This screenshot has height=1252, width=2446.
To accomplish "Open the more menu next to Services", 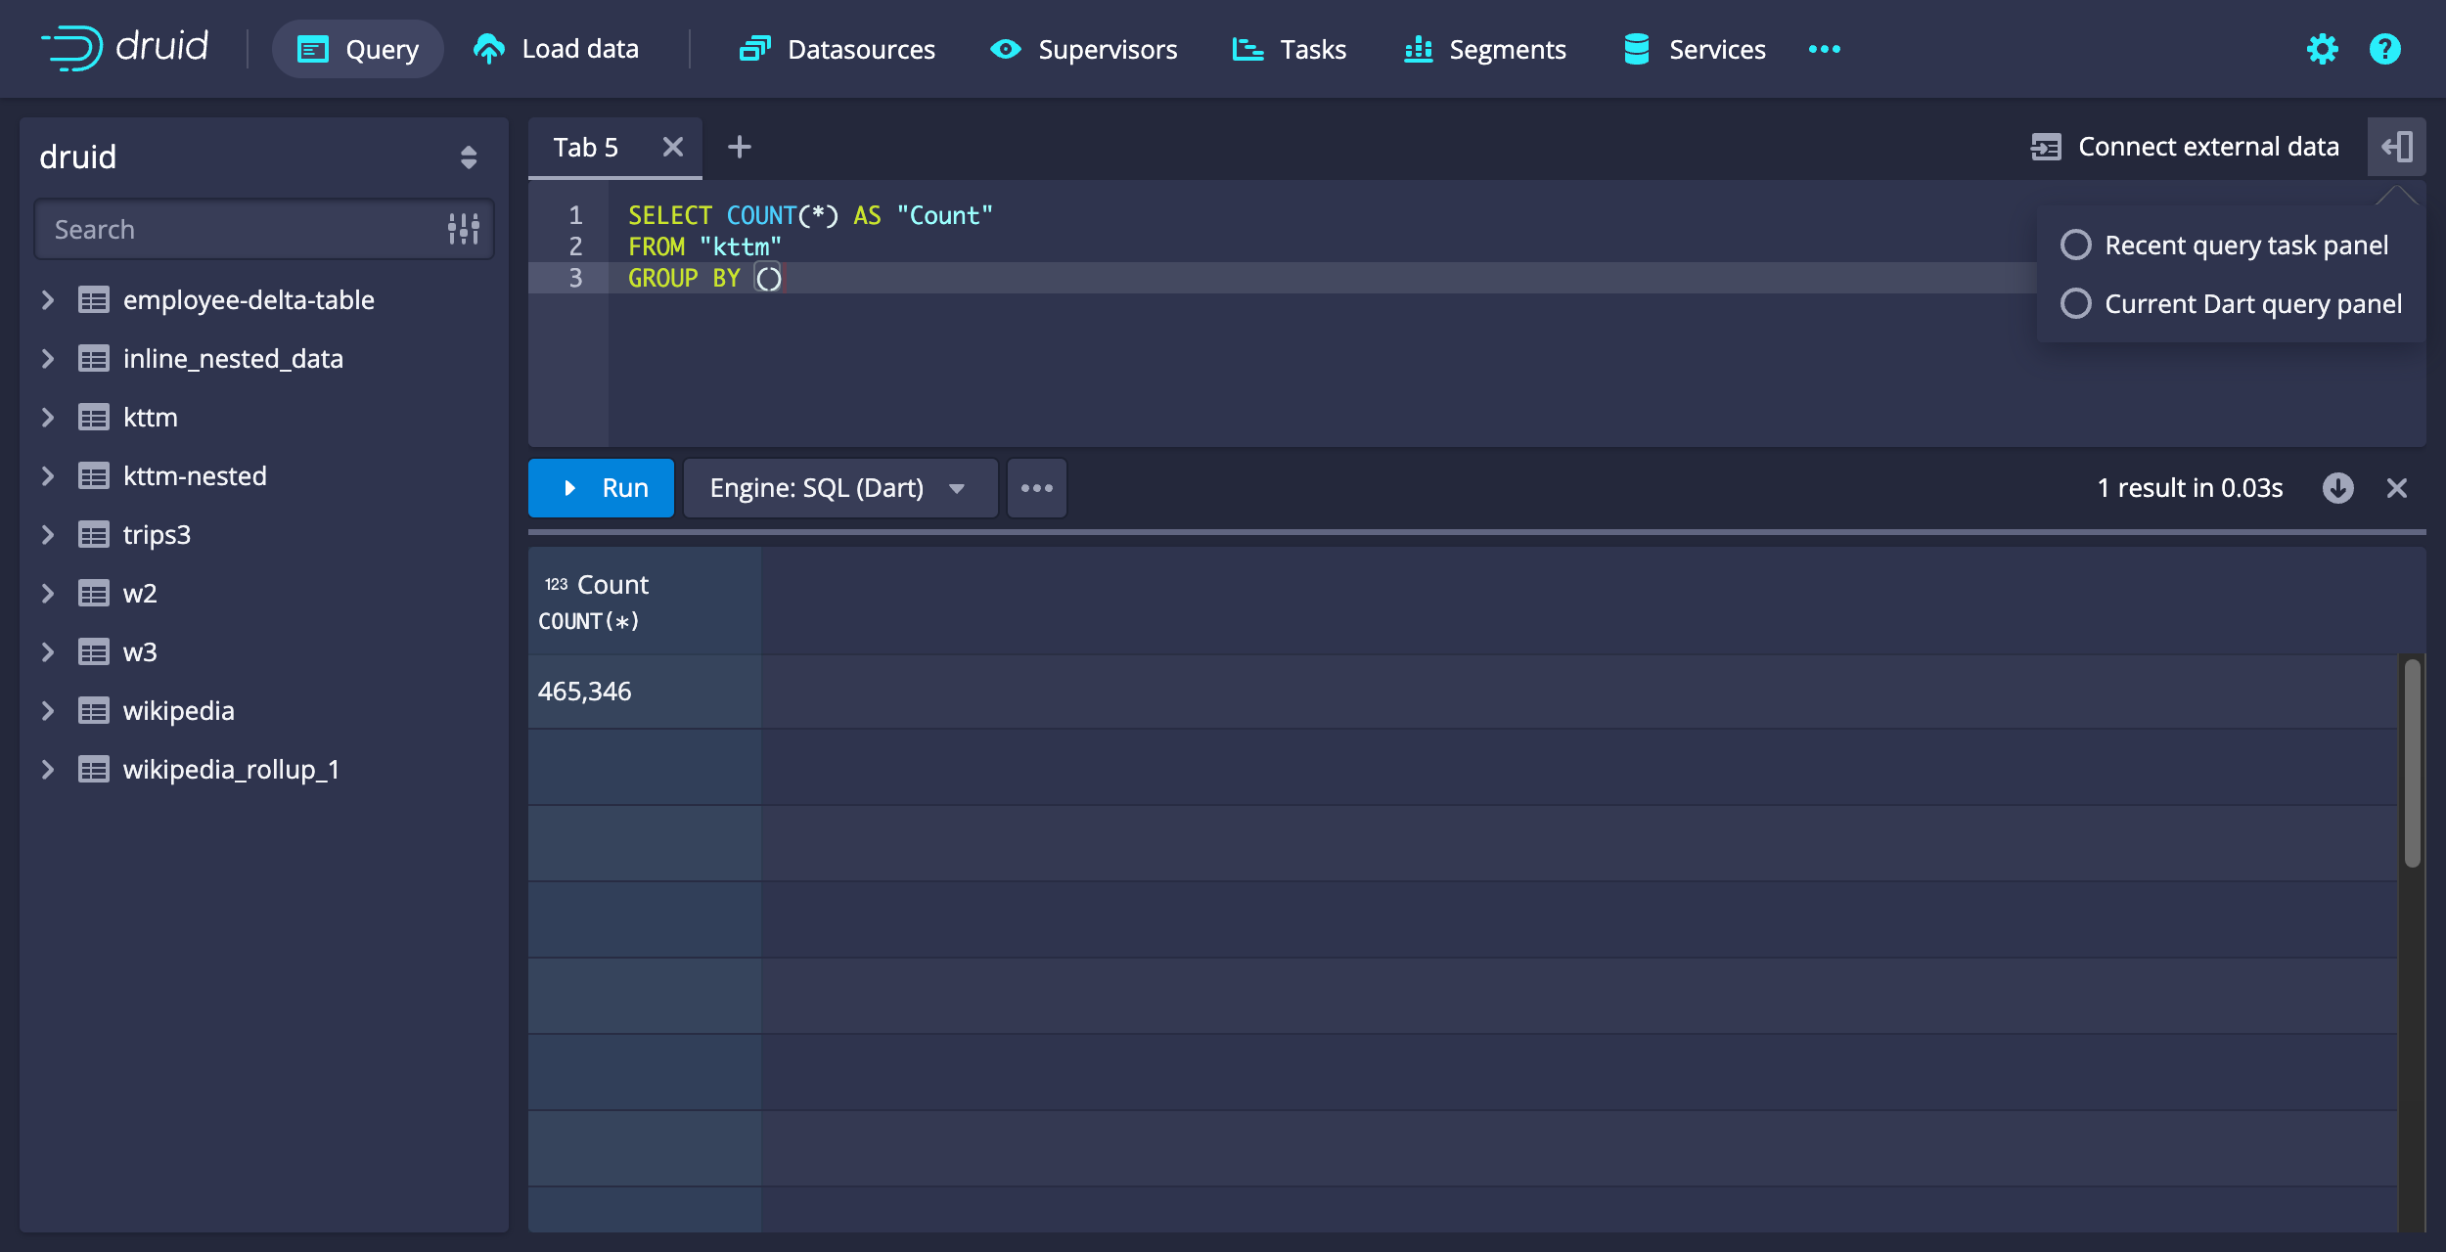I will click(x=1824, y=49).
